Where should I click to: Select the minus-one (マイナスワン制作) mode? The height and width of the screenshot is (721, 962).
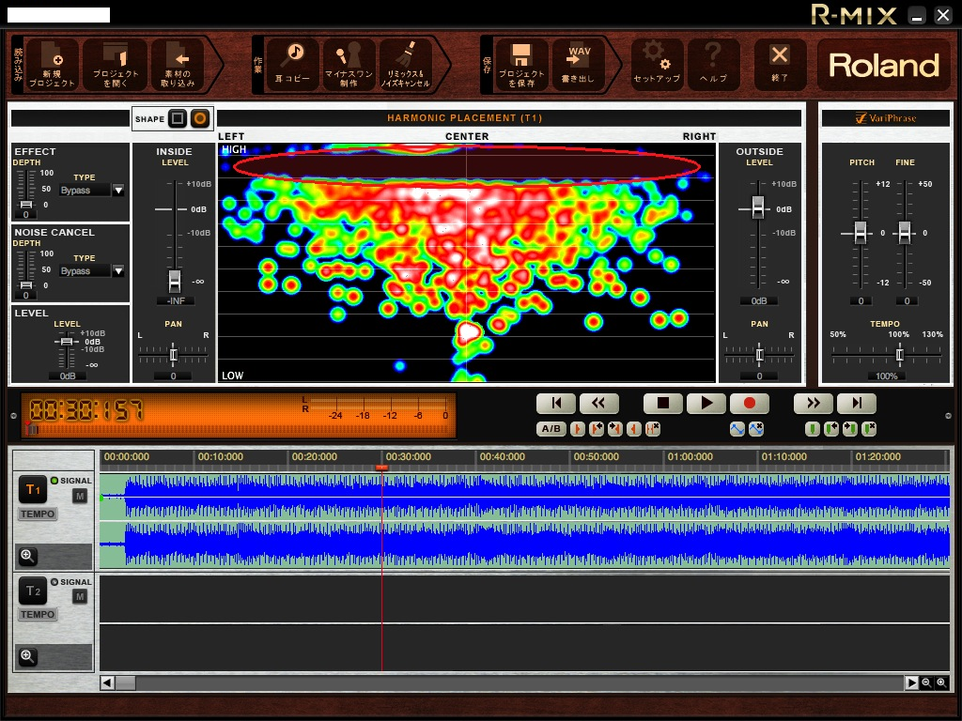[x=349, y=65]
